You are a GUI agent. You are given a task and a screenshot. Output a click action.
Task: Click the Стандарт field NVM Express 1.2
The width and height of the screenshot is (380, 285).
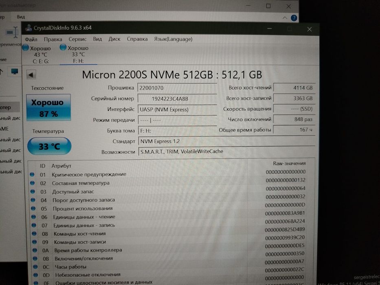[226, 141]
